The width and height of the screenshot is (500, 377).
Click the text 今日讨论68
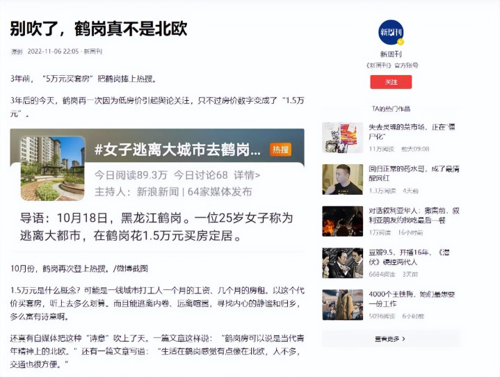pyautogui.click(x=201, y=175)
